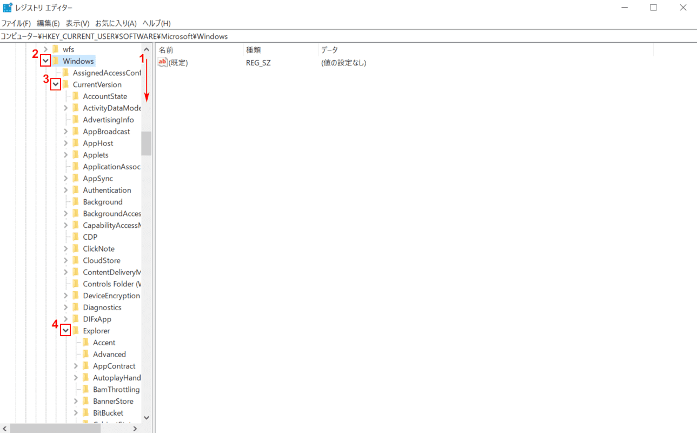
Task: Expand the AppSync key
Action: click(66, 179)
